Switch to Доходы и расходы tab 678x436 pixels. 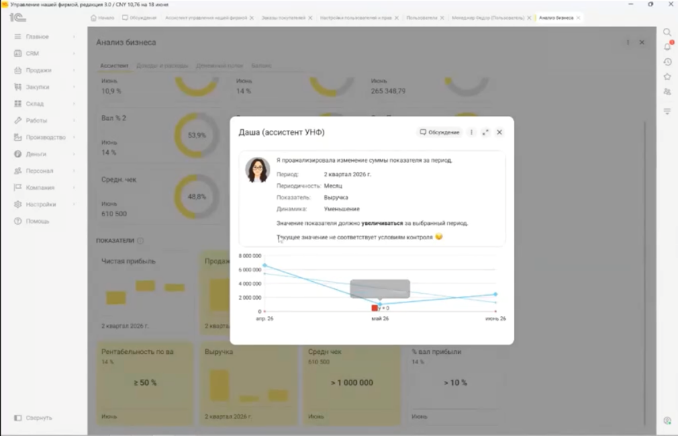coord(162,65)
